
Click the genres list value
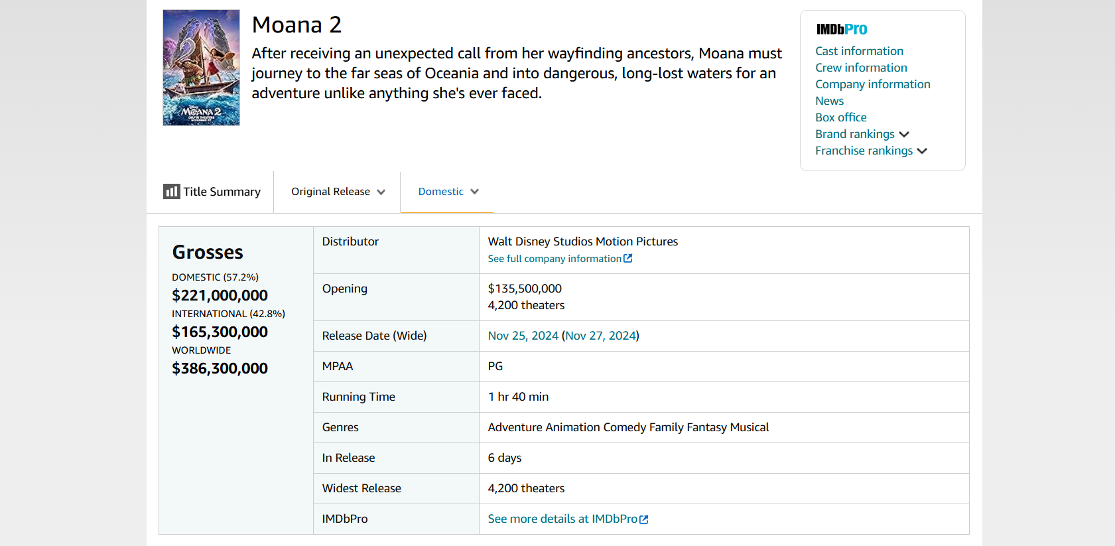628,427
